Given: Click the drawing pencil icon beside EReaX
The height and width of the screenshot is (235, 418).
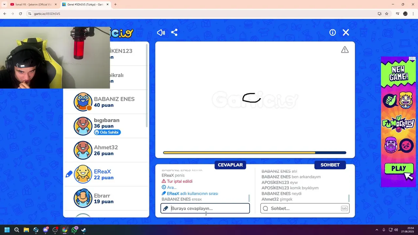Looking at the screenshot, I should (x=69, y=174).
